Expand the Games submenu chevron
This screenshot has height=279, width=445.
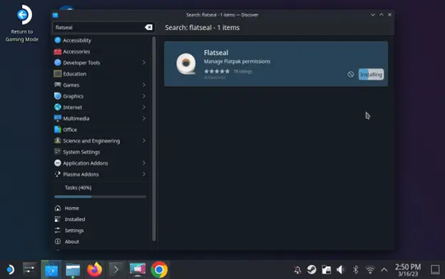tap(144, 85)
